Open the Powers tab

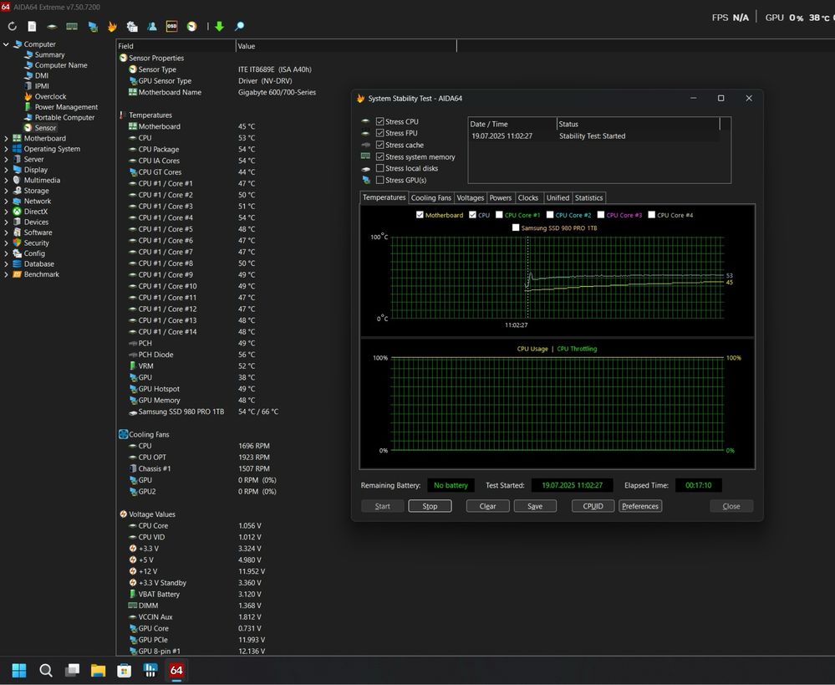[501, 197]
